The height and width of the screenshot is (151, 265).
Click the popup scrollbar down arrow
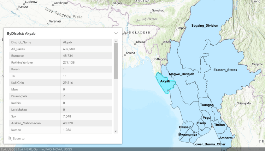(x=116, y=131)
